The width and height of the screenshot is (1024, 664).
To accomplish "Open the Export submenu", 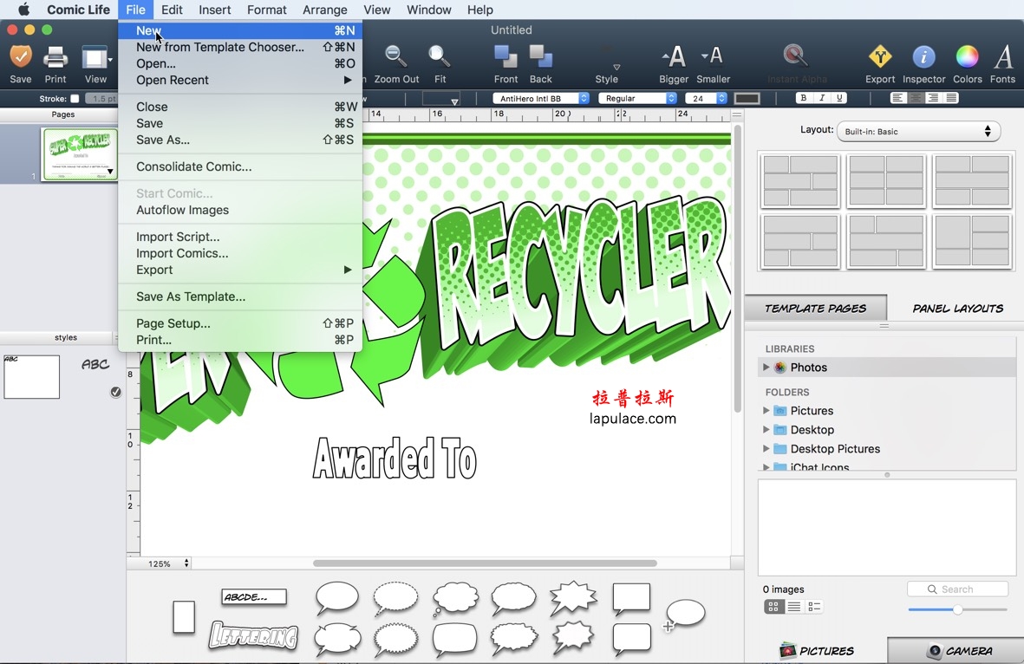I will point(240,270).
